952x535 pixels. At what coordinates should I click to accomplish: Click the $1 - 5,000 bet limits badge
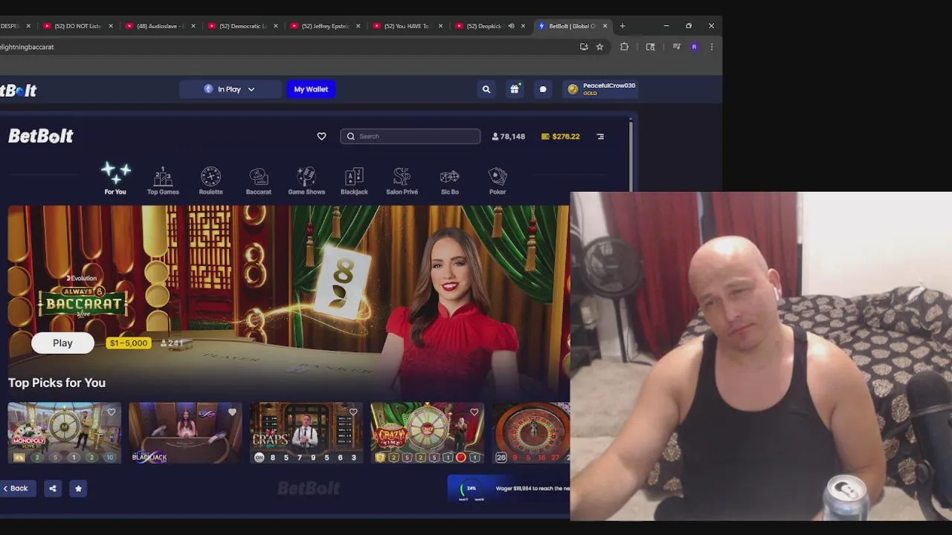point(129,343)
